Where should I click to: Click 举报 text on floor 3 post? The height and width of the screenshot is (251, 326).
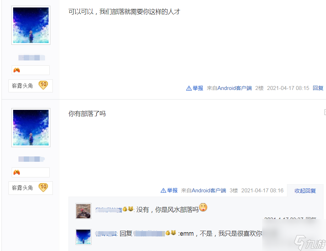click(172, 191)
